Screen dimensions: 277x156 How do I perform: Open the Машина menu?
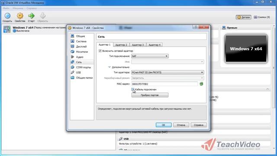tap(18, 8)
